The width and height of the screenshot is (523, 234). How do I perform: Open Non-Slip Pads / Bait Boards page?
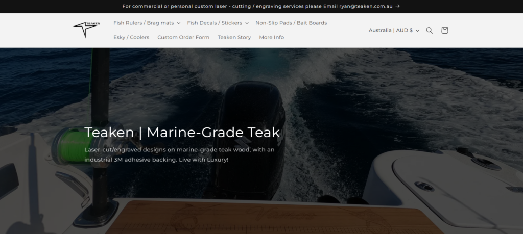point(291,23)
